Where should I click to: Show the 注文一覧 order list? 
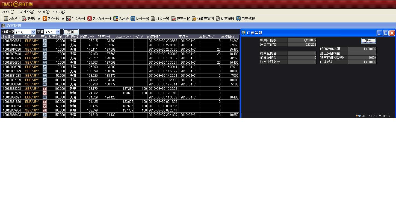point(160,19)
